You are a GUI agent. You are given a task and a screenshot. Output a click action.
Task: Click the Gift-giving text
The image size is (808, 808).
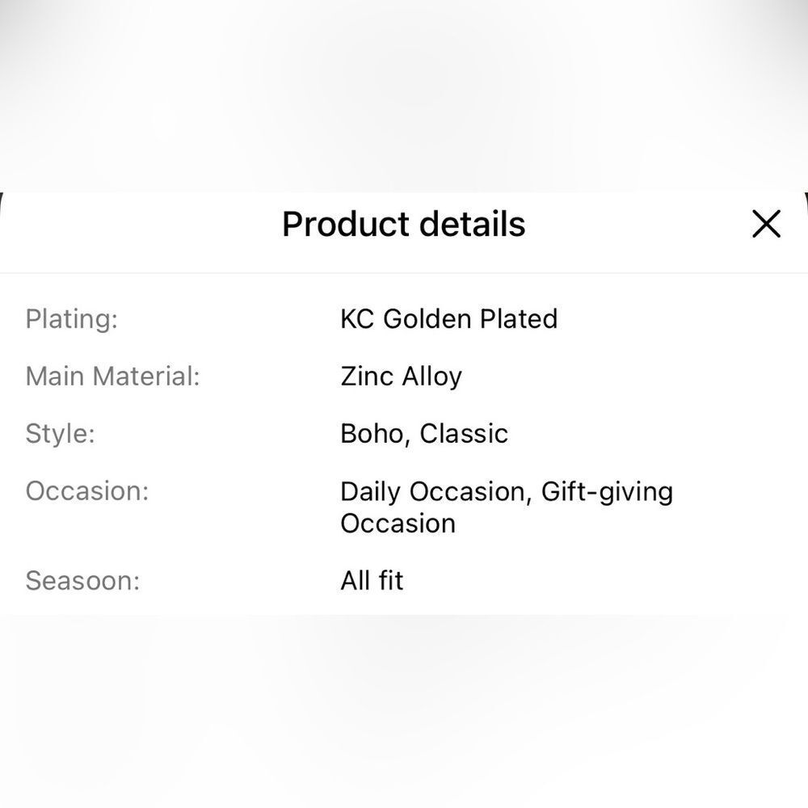click(607, 491)
